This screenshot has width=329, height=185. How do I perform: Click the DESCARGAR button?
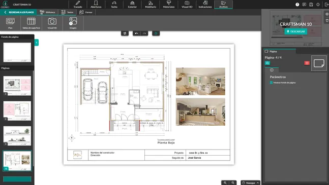(295, 31)
